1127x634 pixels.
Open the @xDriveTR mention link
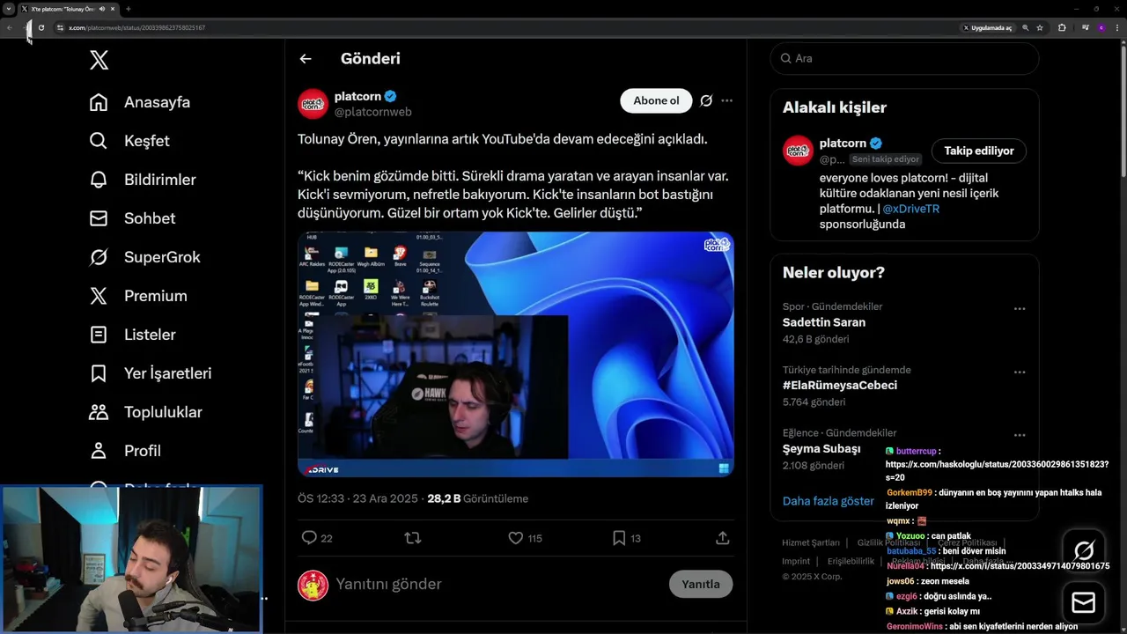[x=910, y=209]
